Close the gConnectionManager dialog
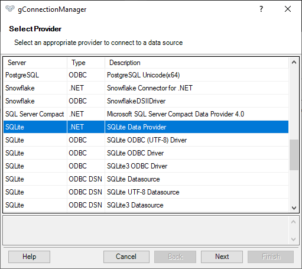Screen dimensions: 302x269 (x=288, y=9)
